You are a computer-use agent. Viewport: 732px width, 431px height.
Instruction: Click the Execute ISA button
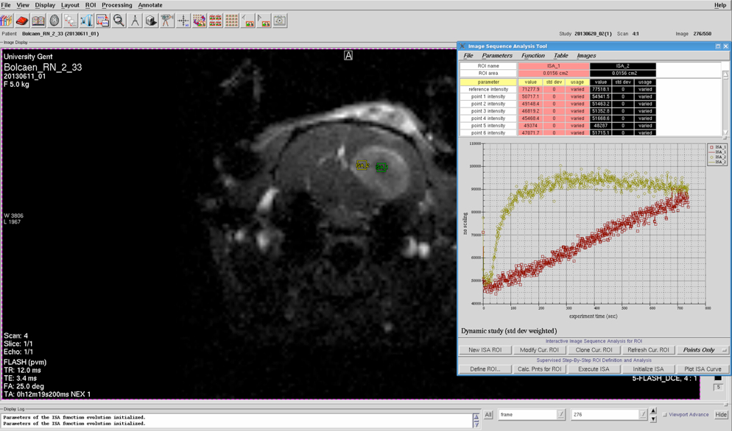pos(594,369)
